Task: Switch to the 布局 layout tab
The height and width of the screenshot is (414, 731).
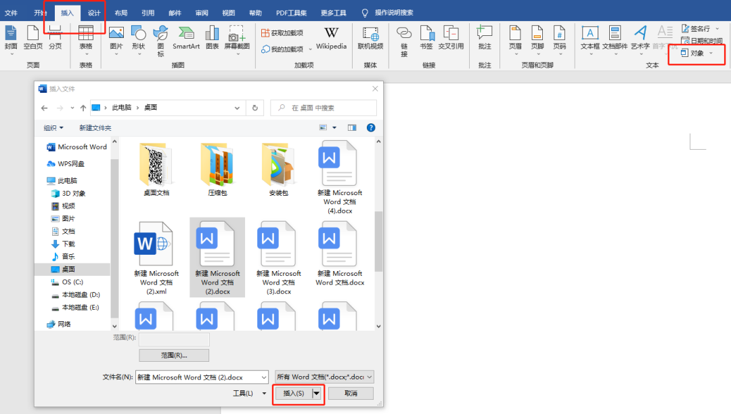Action: (x=120, y=13)
